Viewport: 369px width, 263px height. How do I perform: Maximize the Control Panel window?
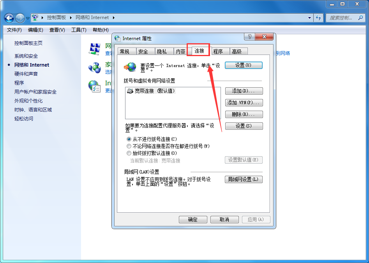click(x=343, y=4)
